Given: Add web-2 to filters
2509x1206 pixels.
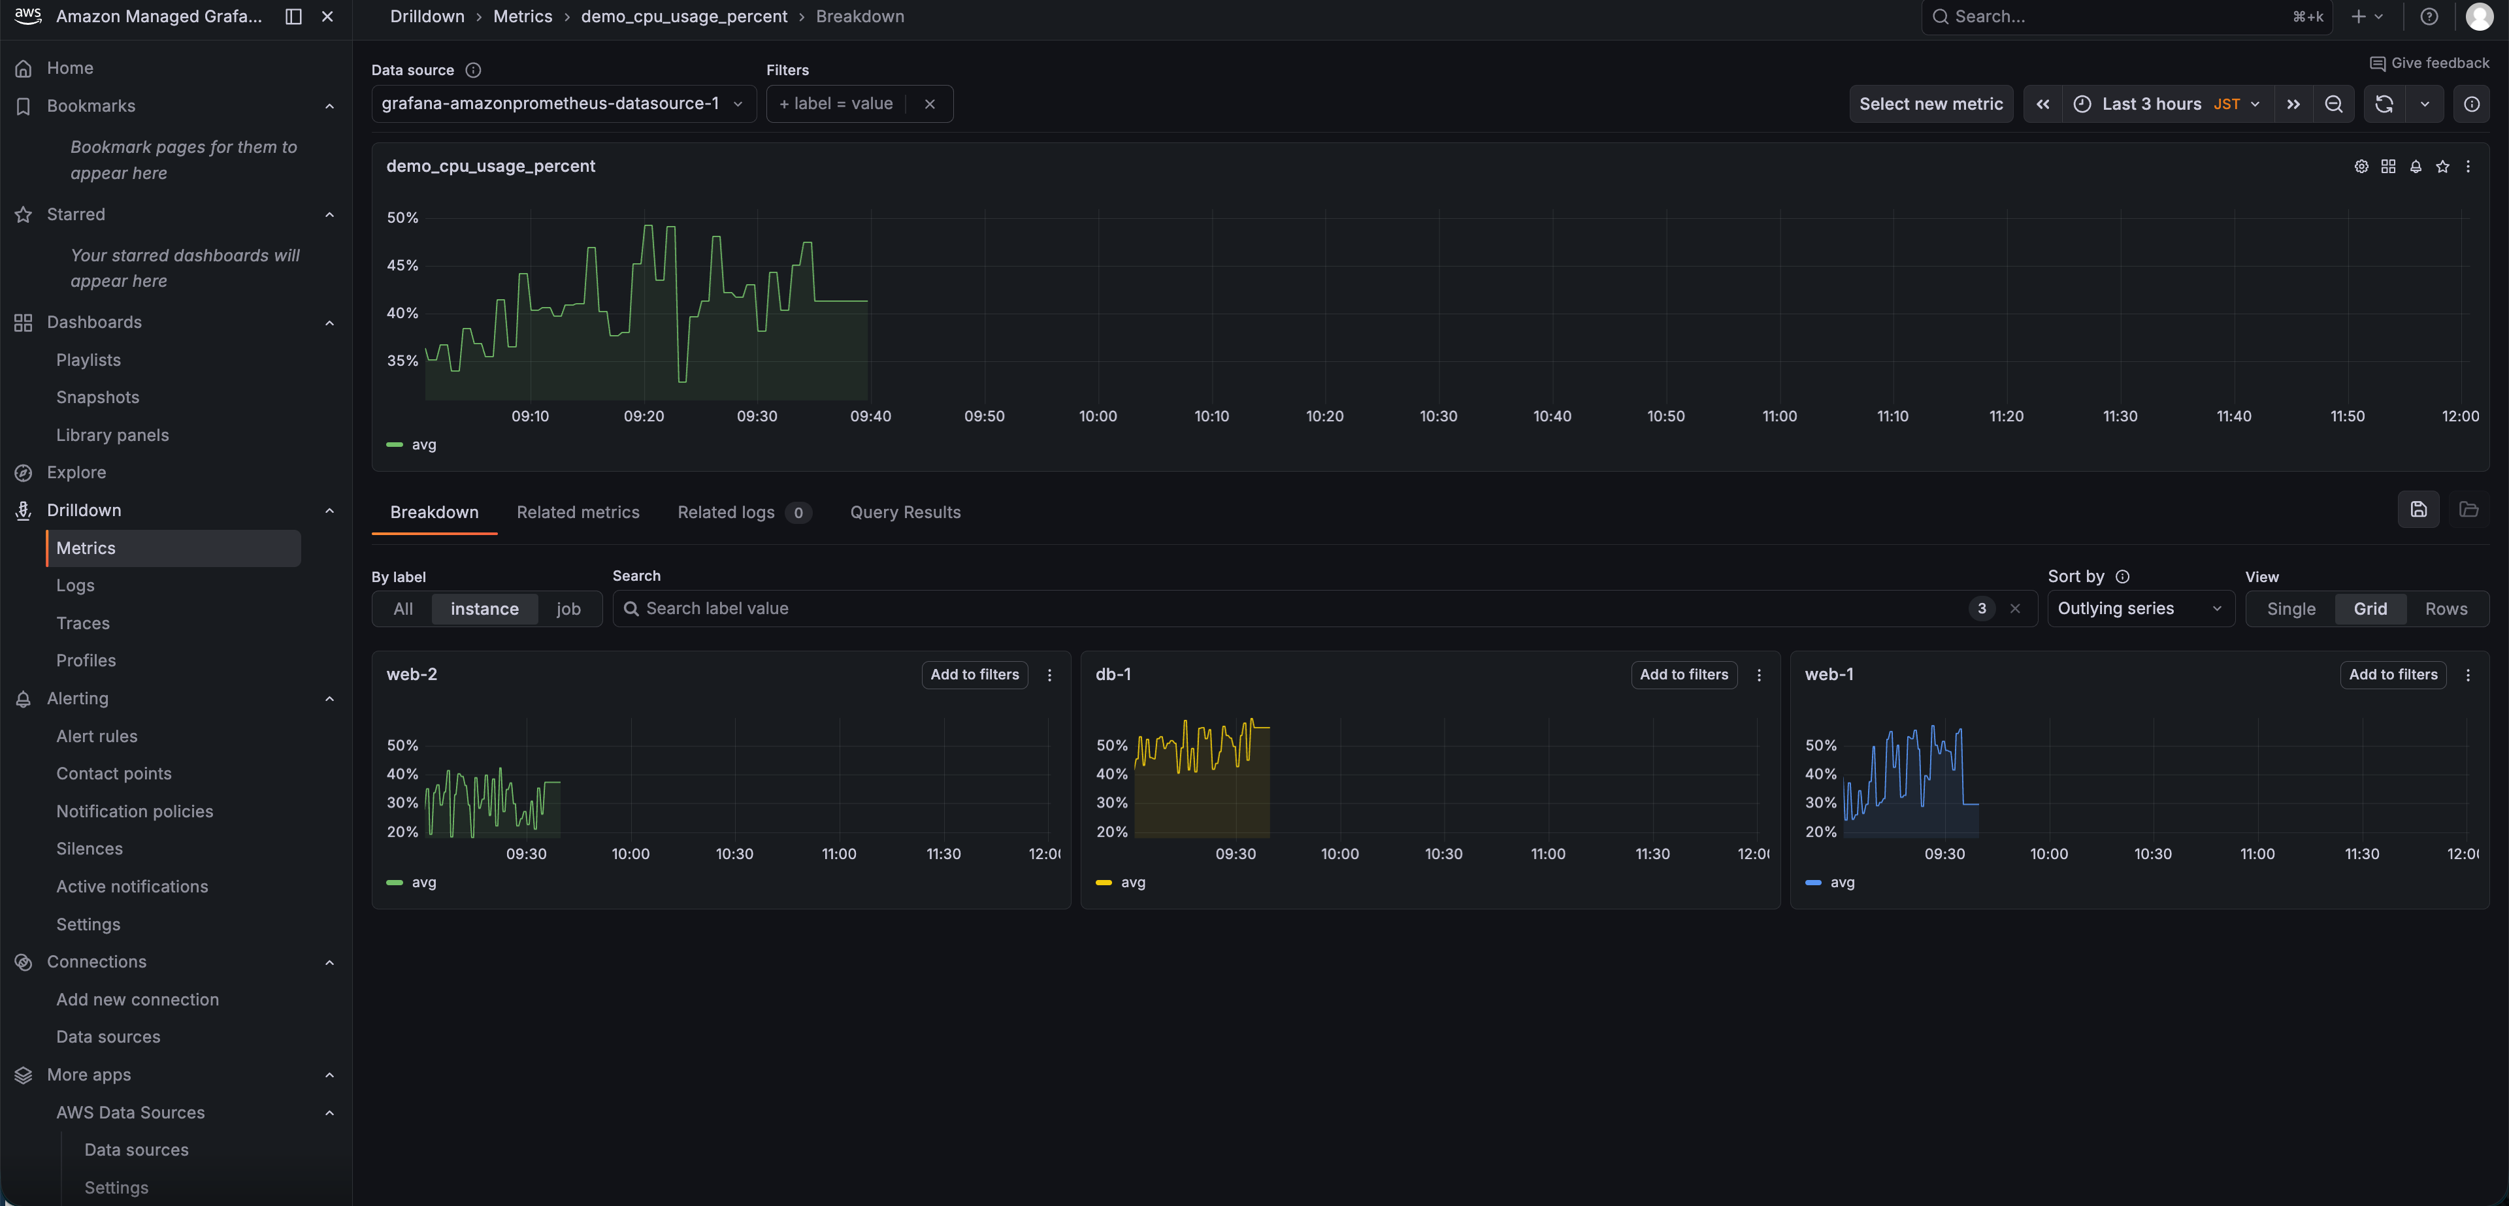Looking at the screenshot, I should click(x=974, y=675).
